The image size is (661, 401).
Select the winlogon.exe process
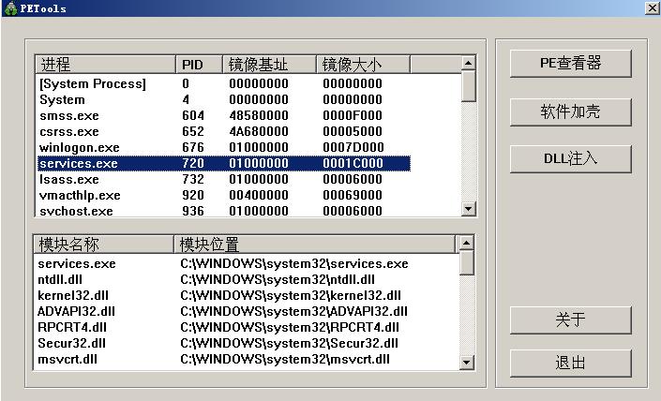[223, 148]
